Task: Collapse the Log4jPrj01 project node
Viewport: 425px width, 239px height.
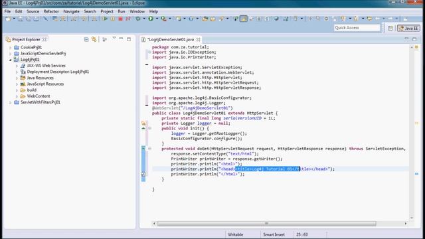Action: point(11,60)
